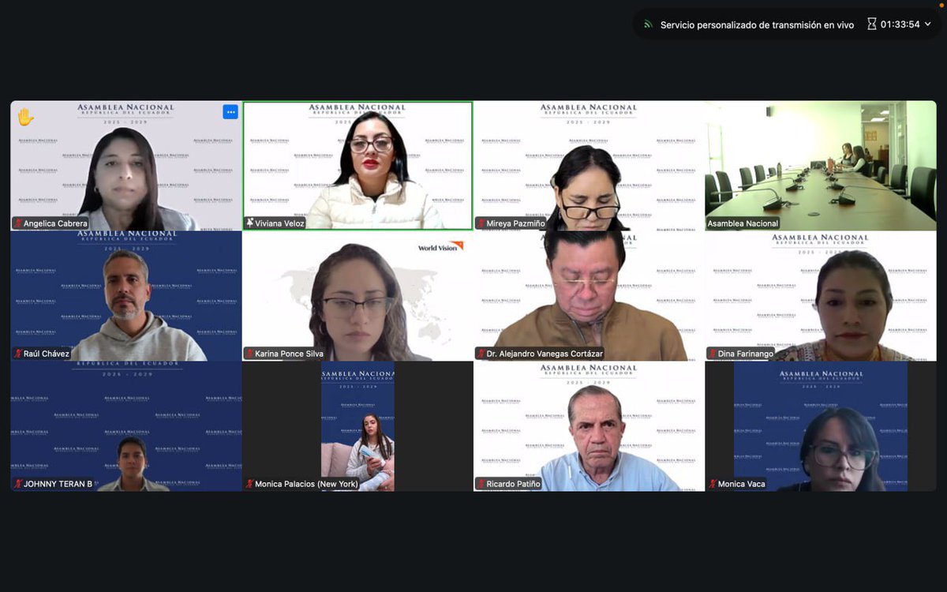Click Angelica Cabrera's muted mic icon

17,223
